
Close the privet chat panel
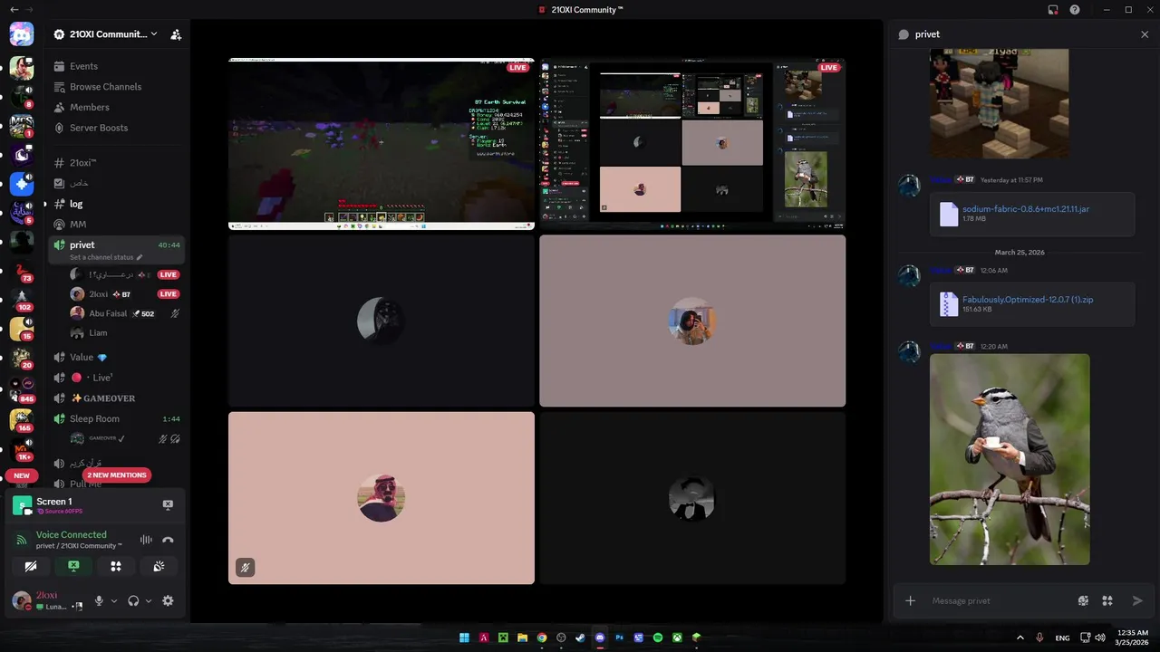[1145, 34]
